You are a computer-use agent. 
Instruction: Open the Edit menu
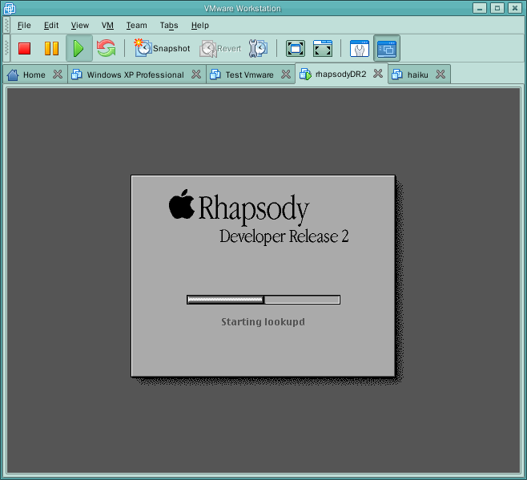51,25
